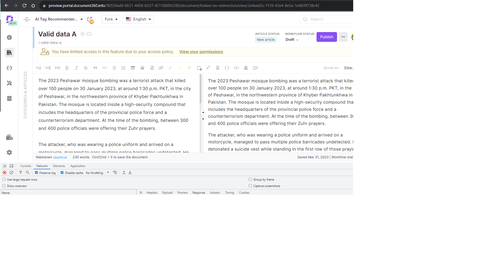Toggle bold formatting in editor toolbar
This screenshot has height=255, width=493.
click(x=67, y=68)
